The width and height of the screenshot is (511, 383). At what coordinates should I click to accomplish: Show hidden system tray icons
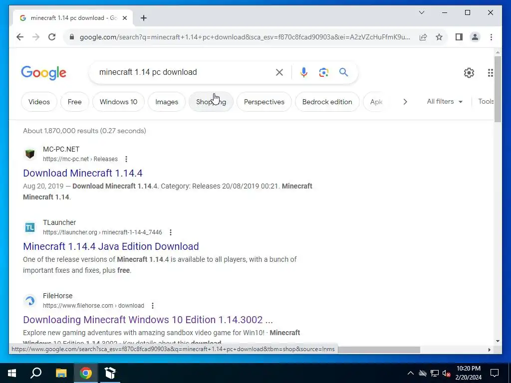pos(411,373)
